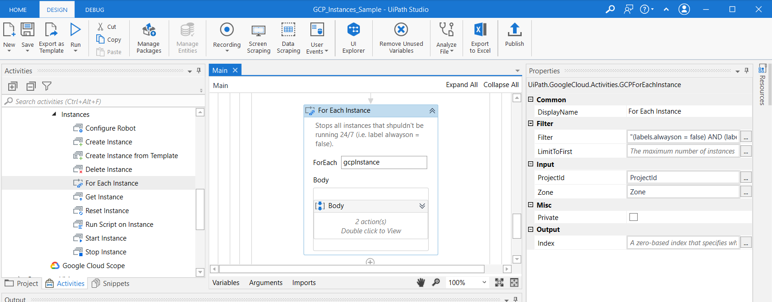Click Remove Unused Variables icon
The width and height of the screenshot is (772, 302).
click(401, 30)
